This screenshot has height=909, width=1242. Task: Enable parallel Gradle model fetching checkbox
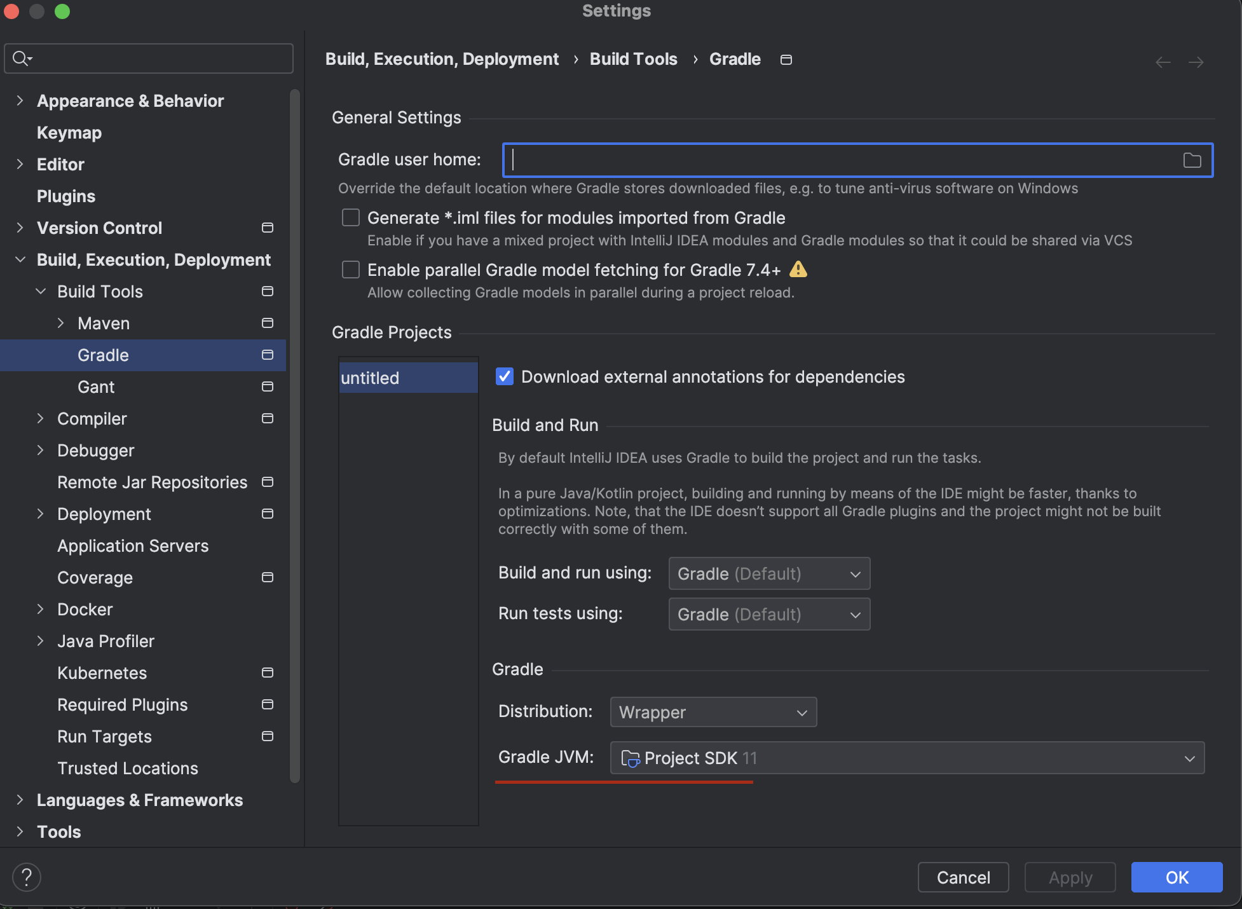coord(351,270)
